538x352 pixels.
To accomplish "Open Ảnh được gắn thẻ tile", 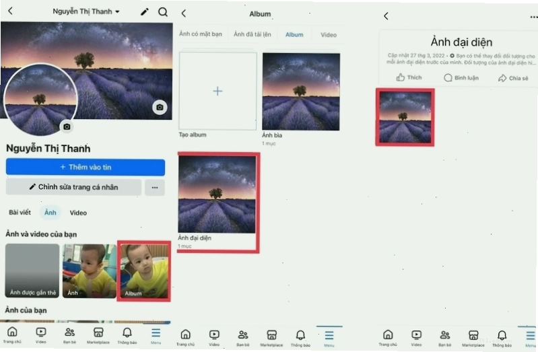I will (x=32, y=271).
